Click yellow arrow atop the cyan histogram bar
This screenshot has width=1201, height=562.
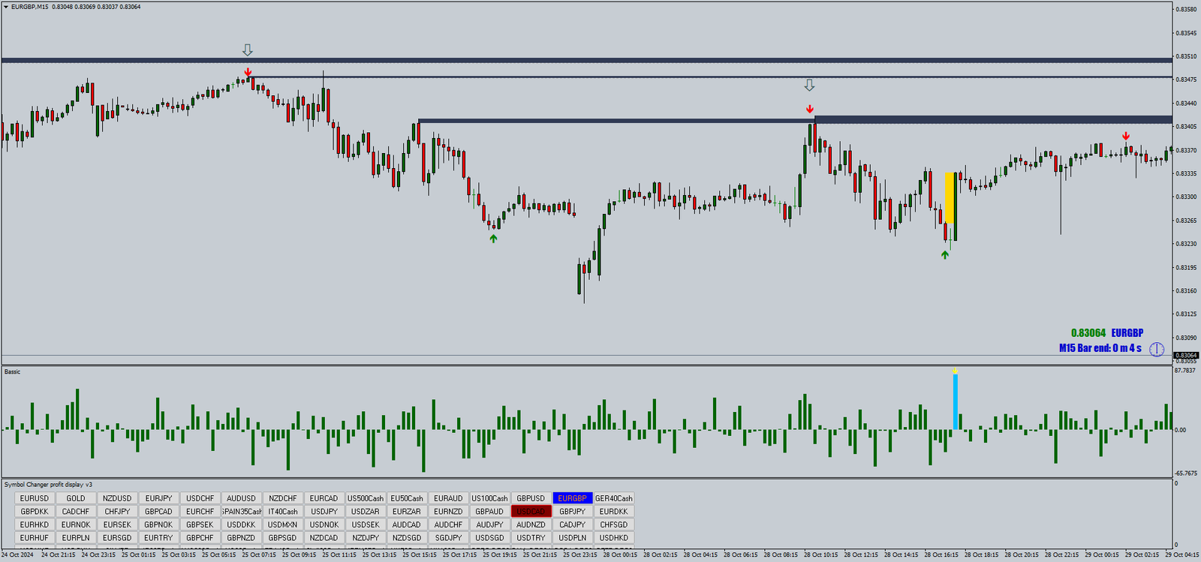[955, 371]
